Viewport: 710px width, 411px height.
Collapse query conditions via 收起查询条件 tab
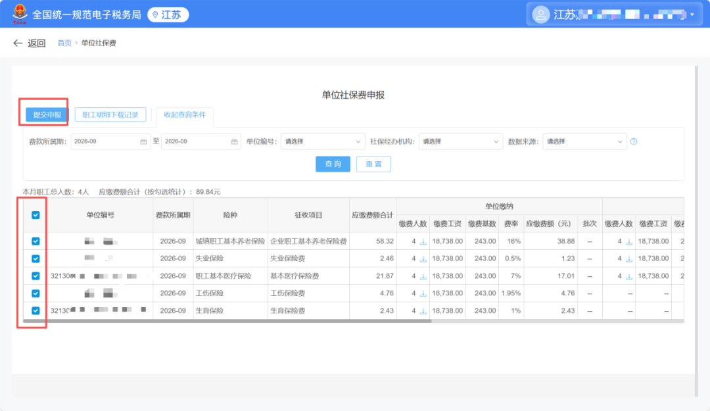pyautogui.click(x=185, y=114)
